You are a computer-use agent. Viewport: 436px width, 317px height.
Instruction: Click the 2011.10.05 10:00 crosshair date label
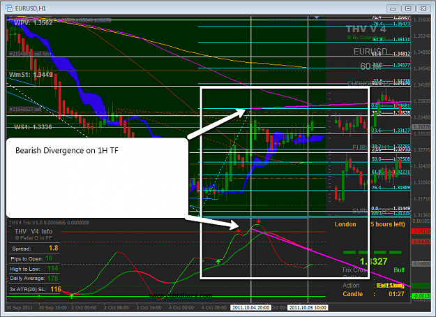(x=308, y=307)
